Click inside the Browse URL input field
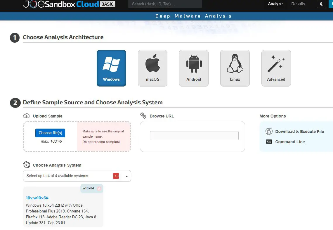 point(194,135)
